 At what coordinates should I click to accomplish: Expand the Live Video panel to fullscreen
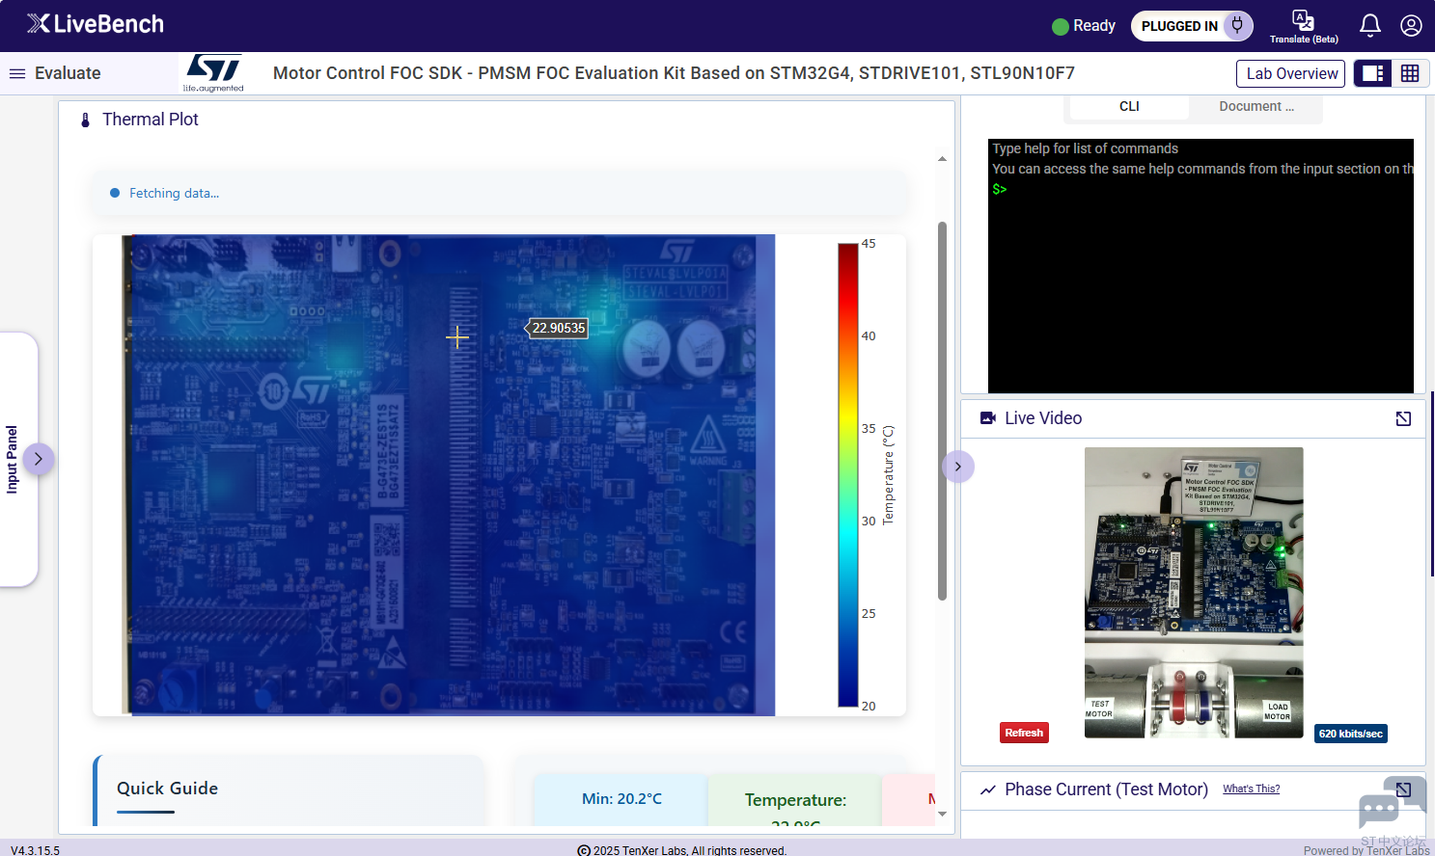[x=1403, y=418]
